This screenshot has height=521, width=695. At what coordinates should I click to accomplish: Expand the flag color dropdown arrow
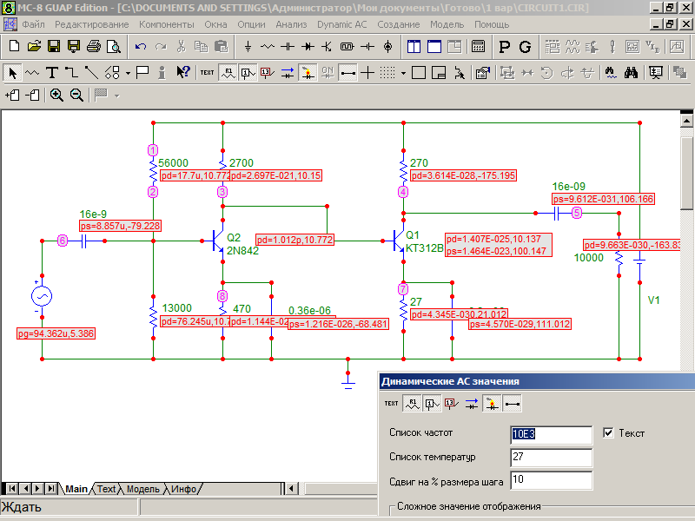click(x=116, y=95)
